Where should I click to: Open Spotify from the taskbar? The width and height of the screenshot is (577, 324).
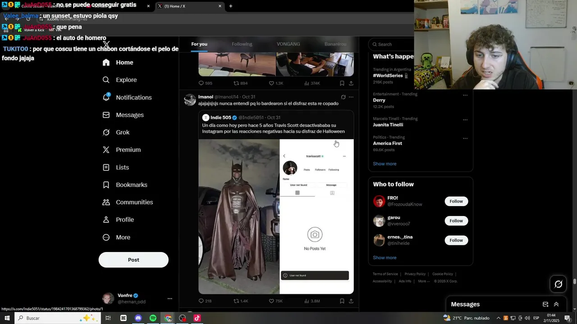click(x=153, y=318)
